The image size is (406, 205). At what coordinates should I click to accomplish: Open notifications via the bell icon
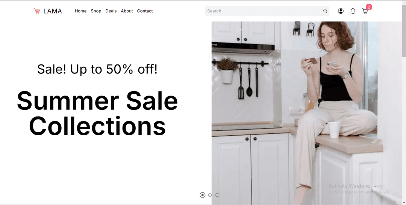point(353,11)
